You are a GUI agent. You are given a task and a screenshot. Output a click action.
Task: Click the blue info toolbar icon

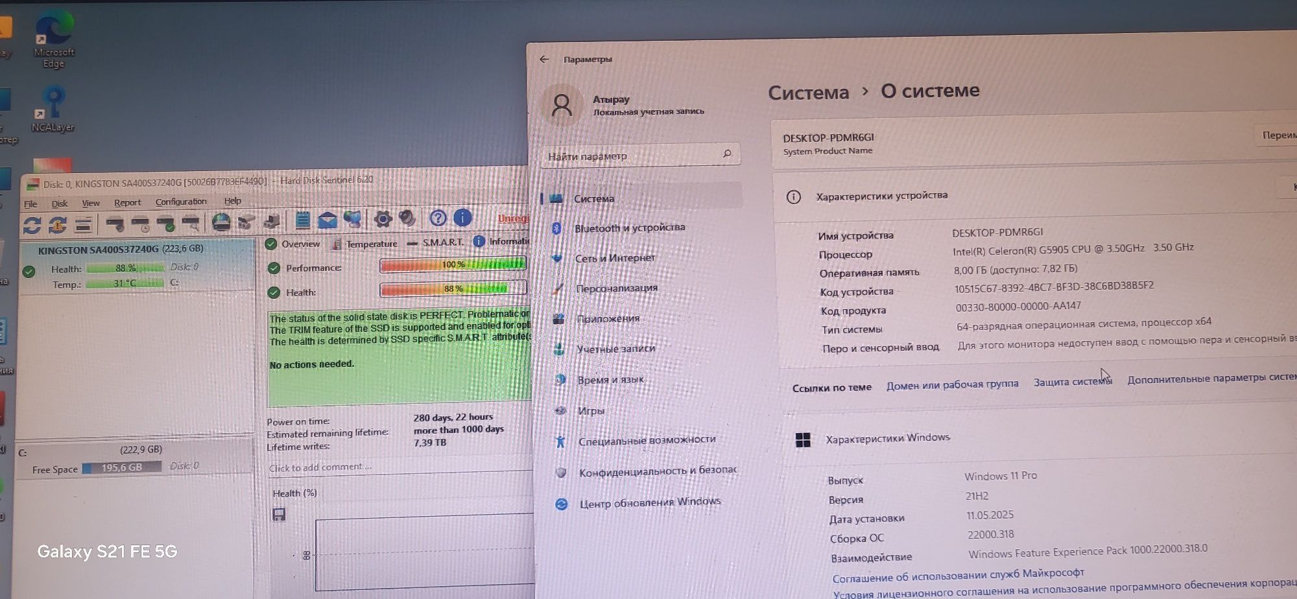click(x=462, y=218)
